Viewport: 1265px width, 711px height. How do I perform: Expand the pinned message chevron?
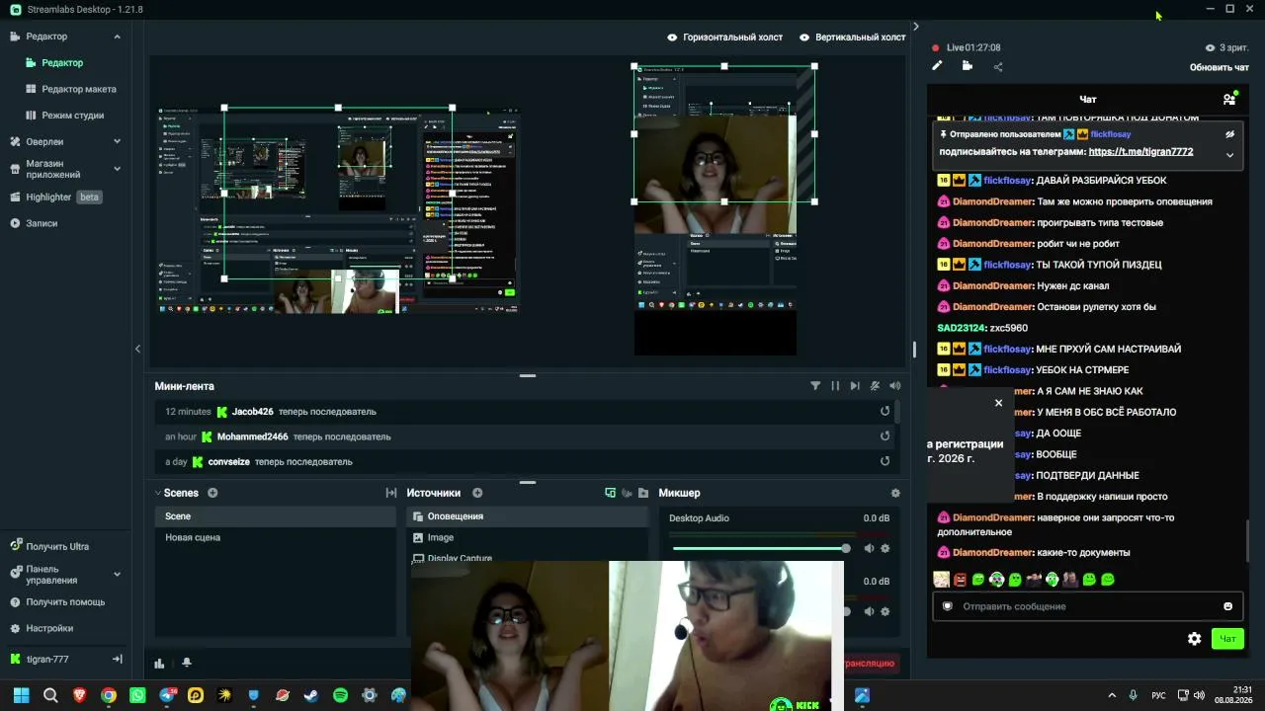pos(1229,155)
